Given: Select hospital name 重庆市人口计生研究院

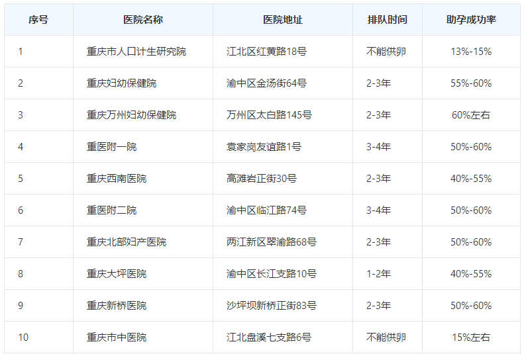Looking at the screenshot, I should click(x=136, y=52).
